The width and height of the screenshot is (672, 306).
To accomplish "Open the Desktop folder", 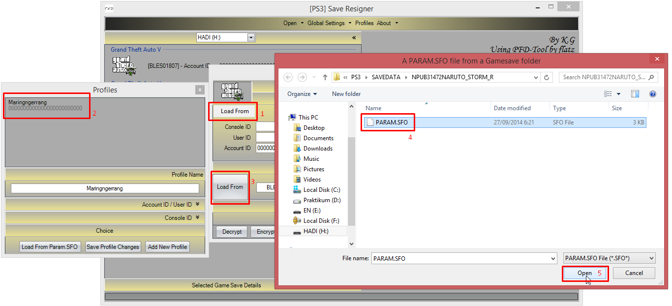I will [x=314, y=127].
